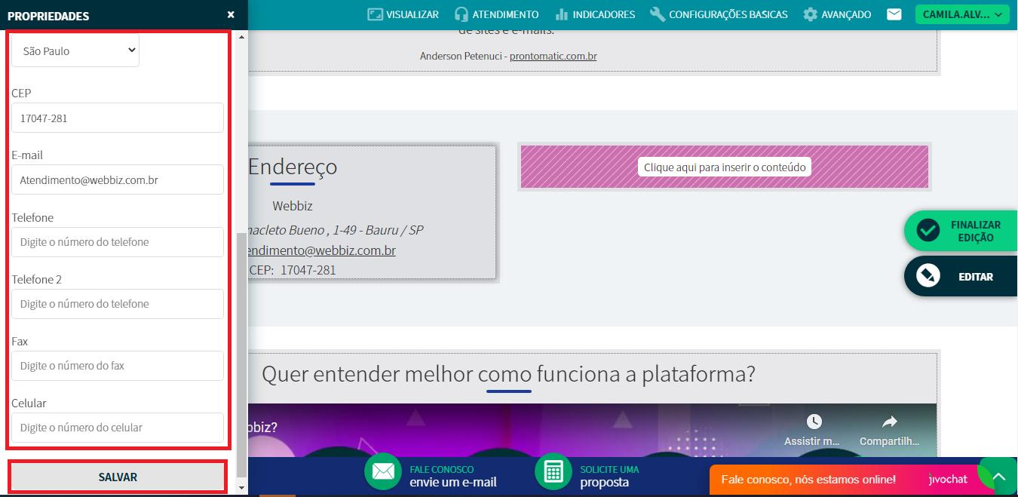Viewport: 1018px width, 497px height.
Task: Open the prontomatic.com.br link
Action: pos(553,56)
